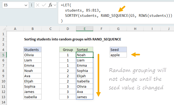Click the Isabella cell in Sorted column
174x105 pixels.
pyautogui.click(x=84, y=81)
